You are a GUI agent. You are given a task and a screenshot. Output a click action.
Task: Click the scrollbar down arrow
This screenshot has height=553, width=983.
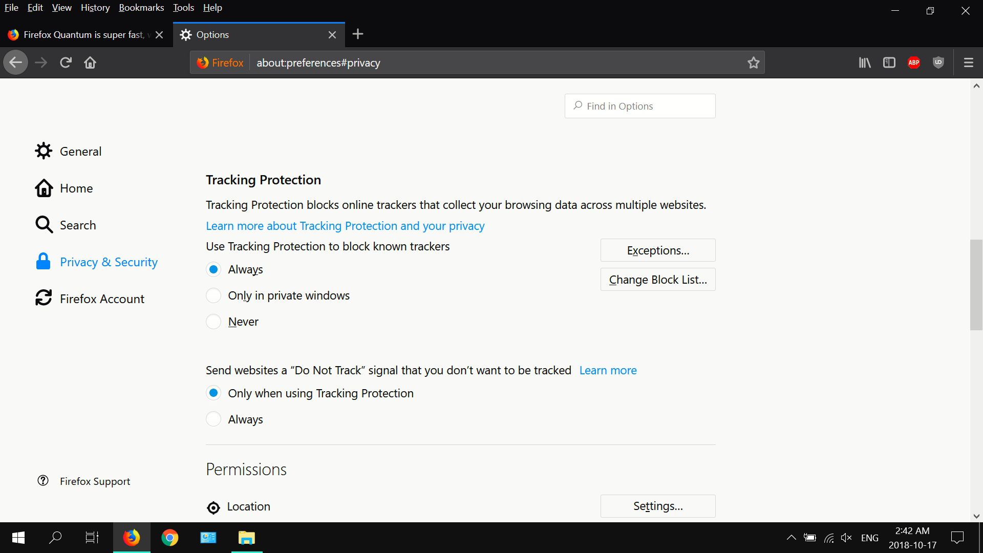(x=976, y=516)
